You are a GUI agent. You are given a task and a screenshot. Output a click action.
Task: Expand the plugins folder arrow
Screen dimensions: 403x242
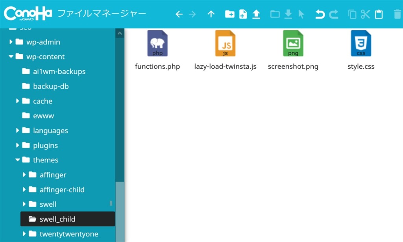coord(17,145)
